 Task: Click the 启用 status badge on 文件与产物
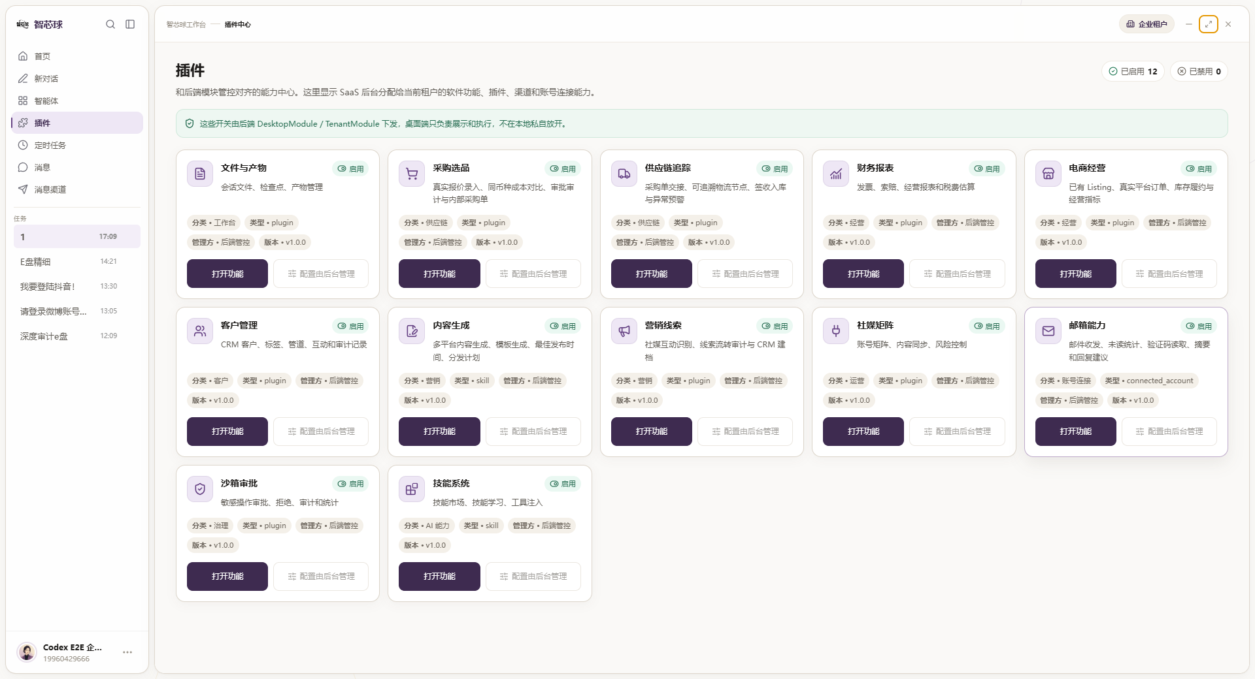tap(350, 168)
